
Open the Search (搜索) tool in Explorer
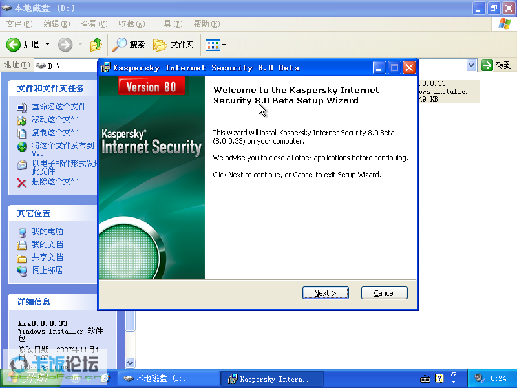tap(129, 45)
